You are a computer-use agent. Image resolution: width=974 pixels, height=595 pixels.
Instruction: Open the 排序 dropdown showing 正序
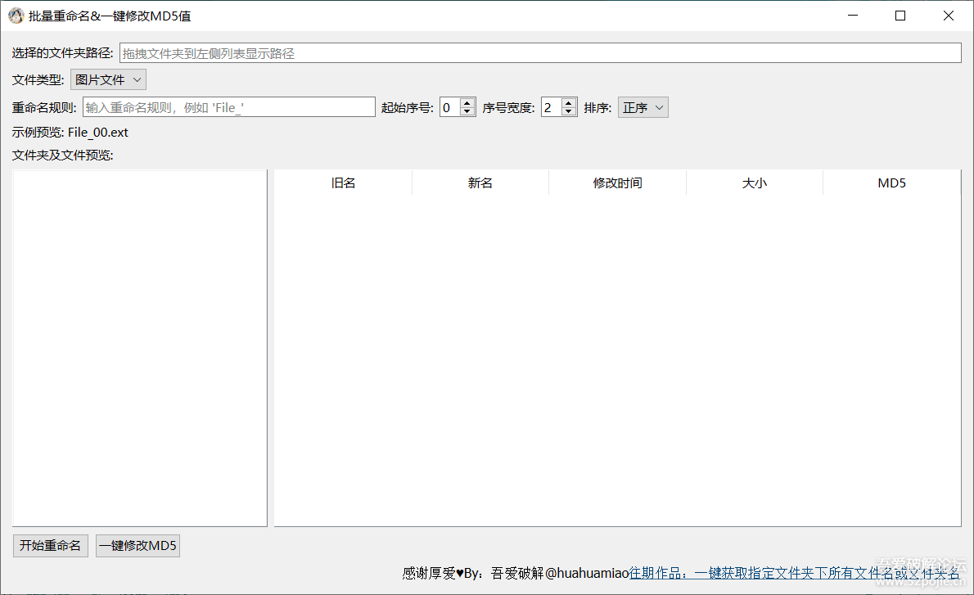pos(643,108)
